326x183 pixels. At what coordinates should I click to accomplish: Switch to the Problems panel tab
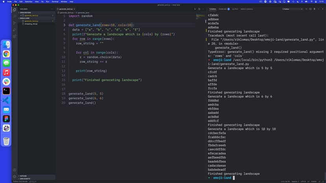coord(223,9)
